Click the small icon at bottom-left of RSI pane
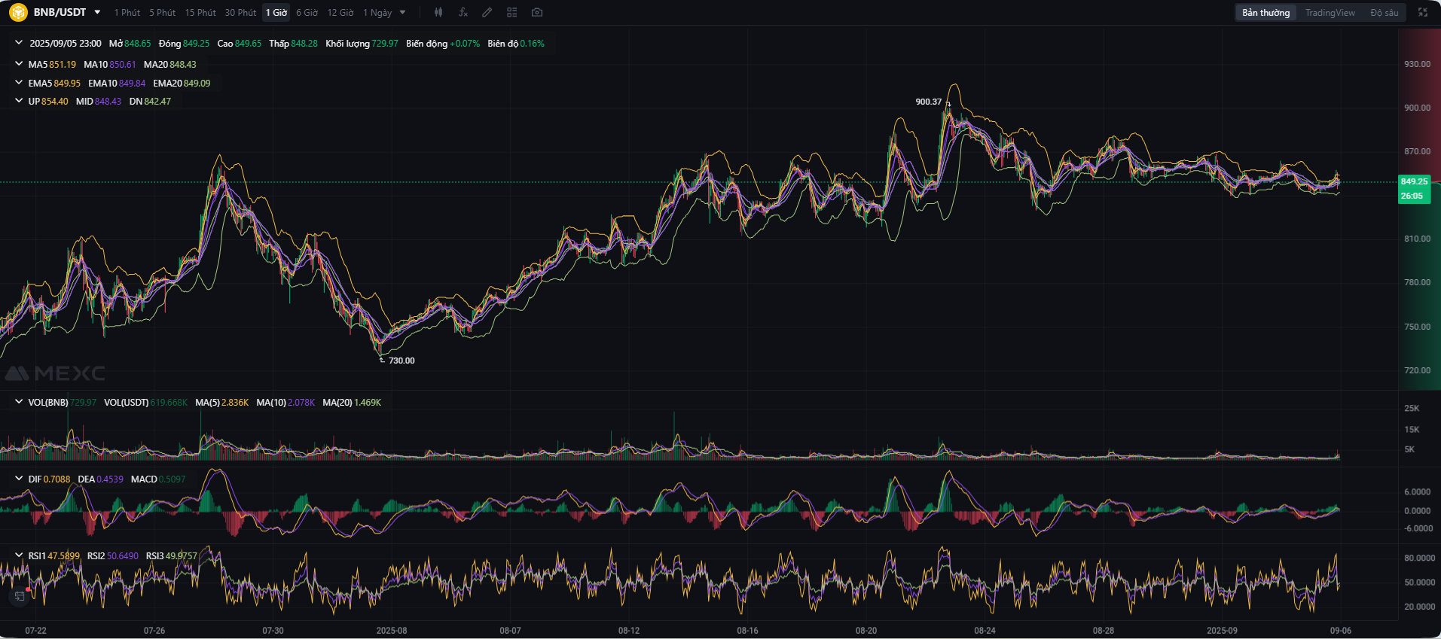This screenshot has width=1441, height=639. click(20, 596)
